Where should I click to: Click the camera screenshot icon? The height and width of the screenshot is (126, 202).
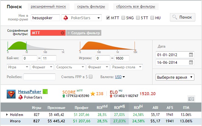(191, 99)
